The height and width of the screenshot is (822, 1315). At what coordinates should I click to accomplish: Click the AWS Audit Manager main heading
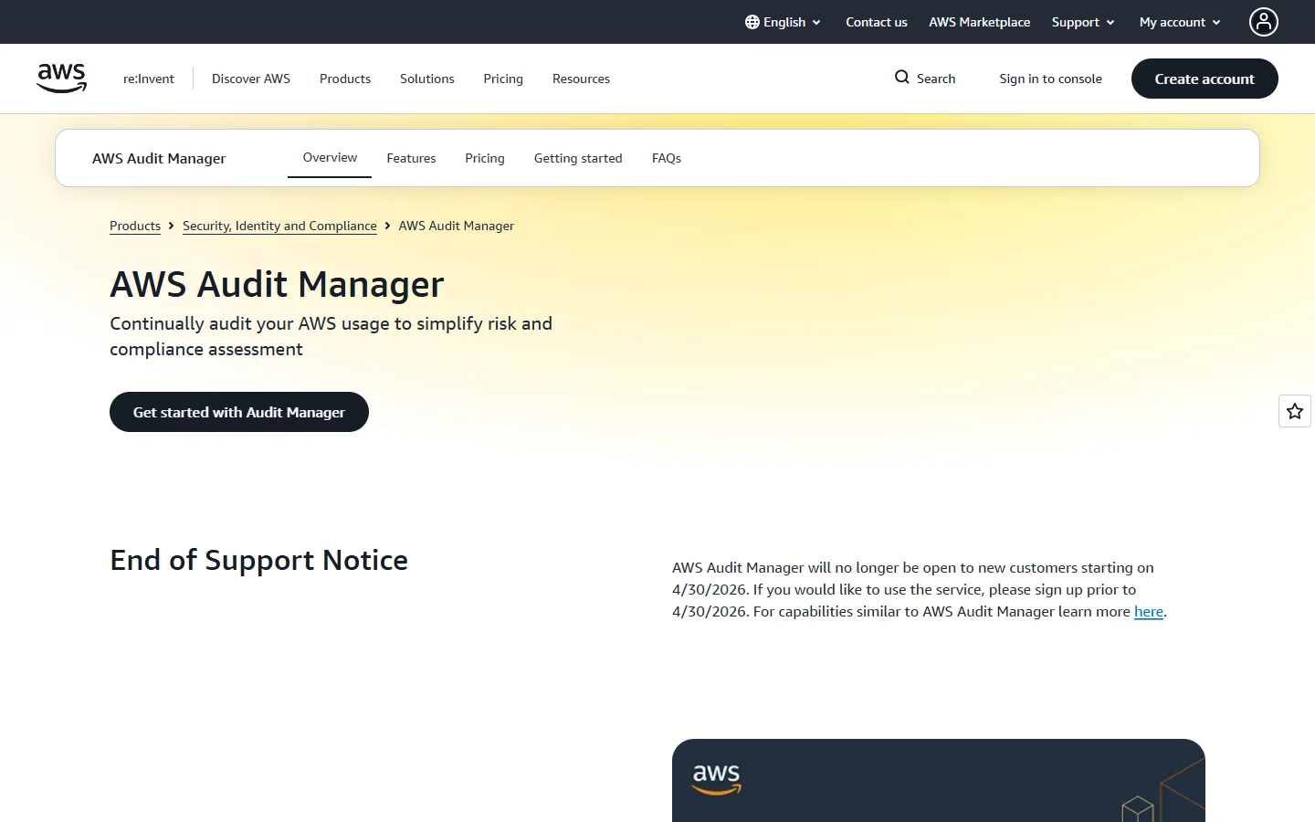click(x=277, y=284)
